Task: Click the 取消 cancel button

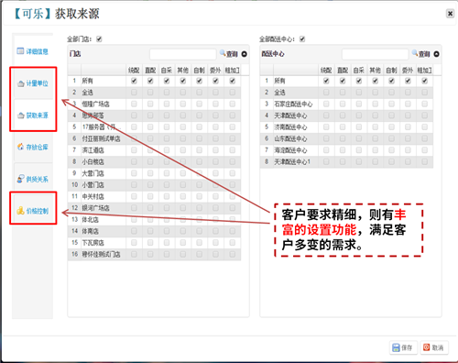Action: [434, 347]
